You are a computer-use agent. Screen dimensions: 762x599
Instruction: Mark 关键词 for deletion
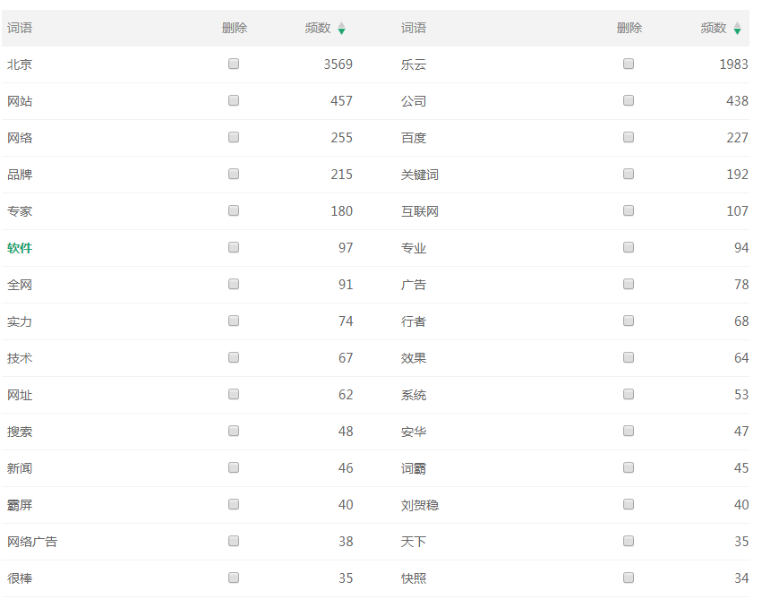click(x=629, y=175)
